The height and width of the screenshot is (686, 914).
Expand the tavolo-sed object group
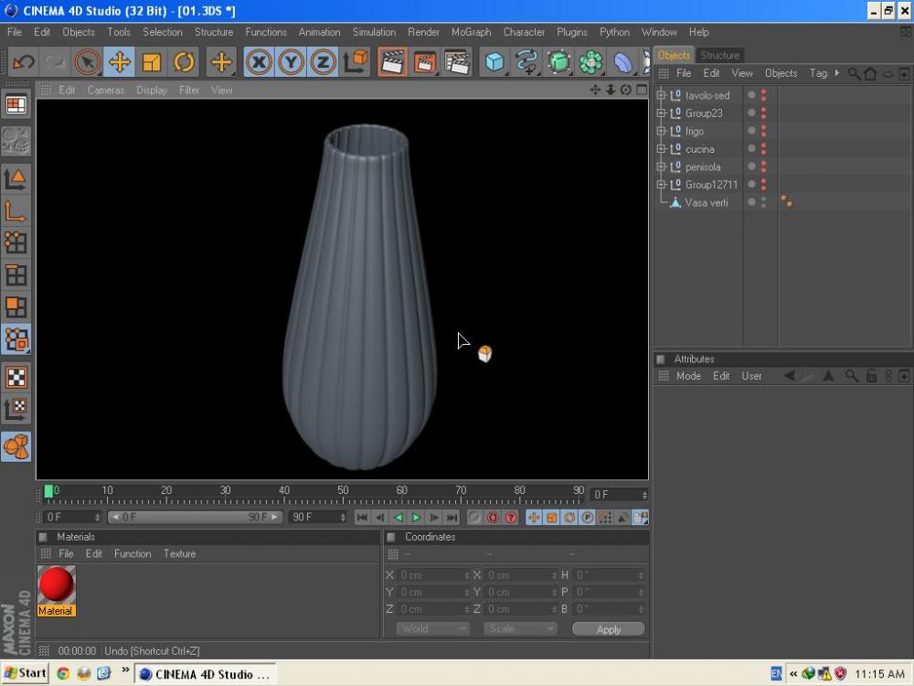point(662,95)
